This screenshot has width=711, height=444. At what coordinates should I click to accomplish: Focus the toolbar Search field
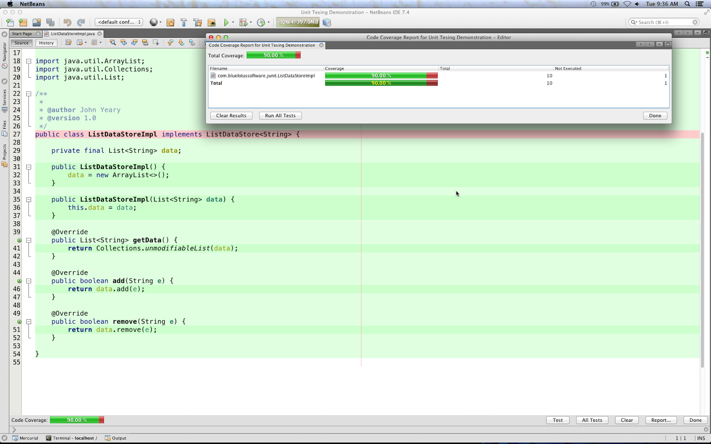pyautogui.click(x=664, y=22)
